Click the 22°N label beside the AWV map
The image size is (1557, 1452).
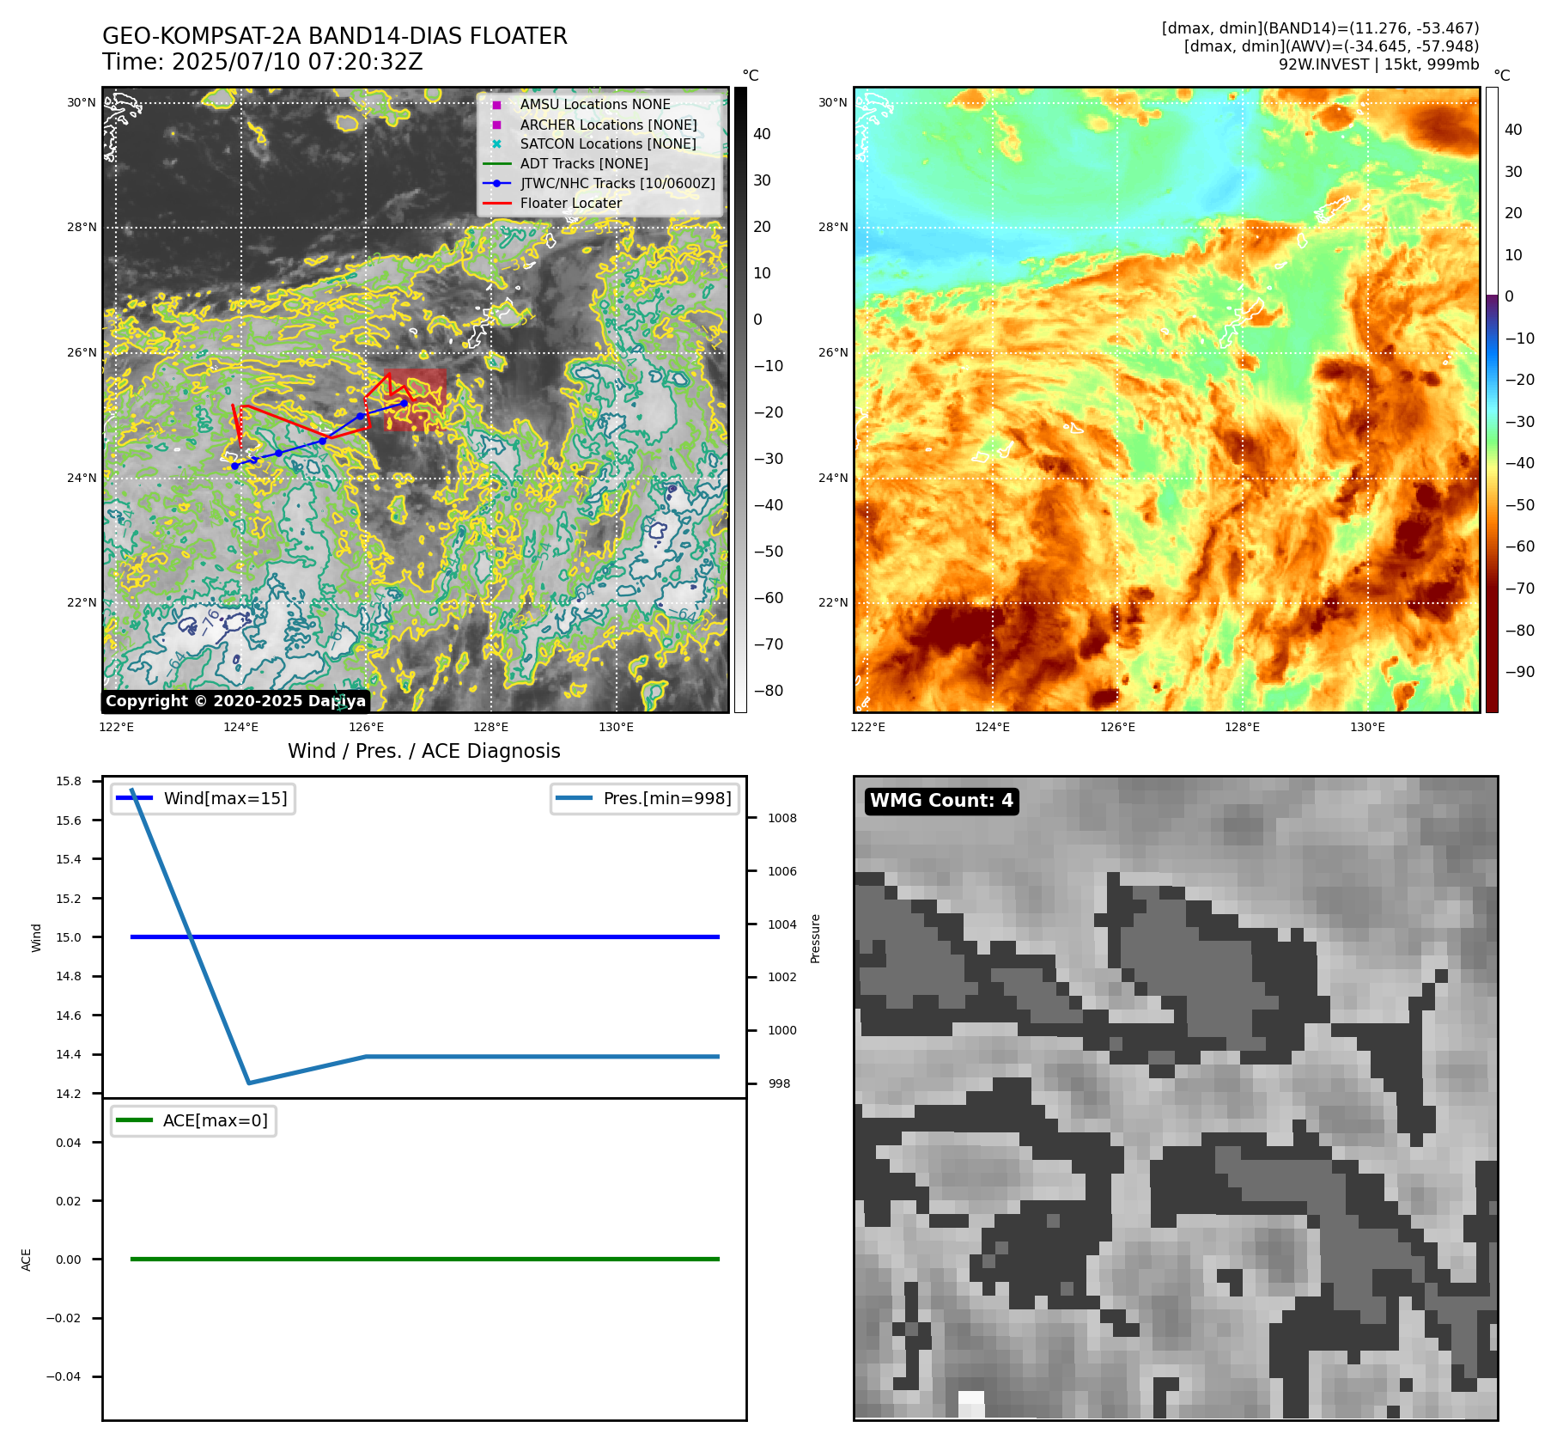tap(833, 603)
